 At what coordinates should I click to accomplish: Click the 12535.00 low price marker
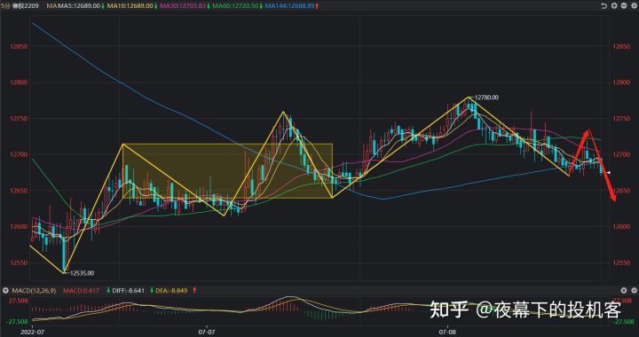tap(82, 273)
